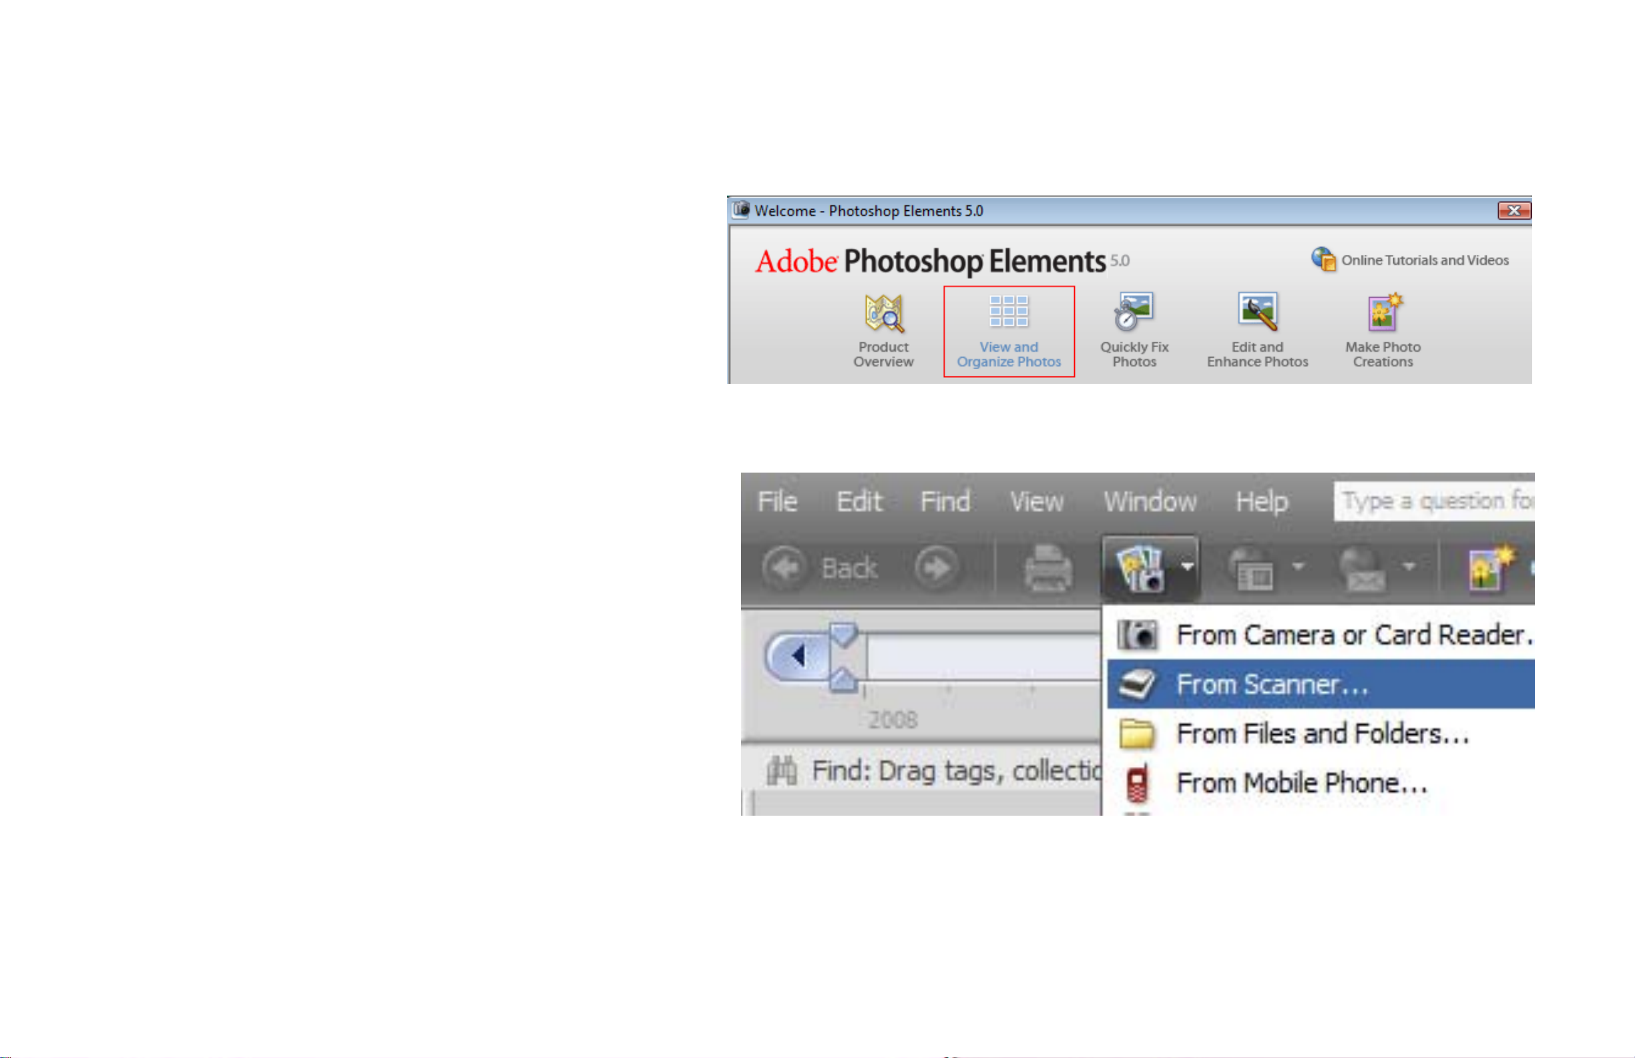Open the File menu
This screenshot has height=1058, width=1635.
pyautogui.click(x=777, y=501)
